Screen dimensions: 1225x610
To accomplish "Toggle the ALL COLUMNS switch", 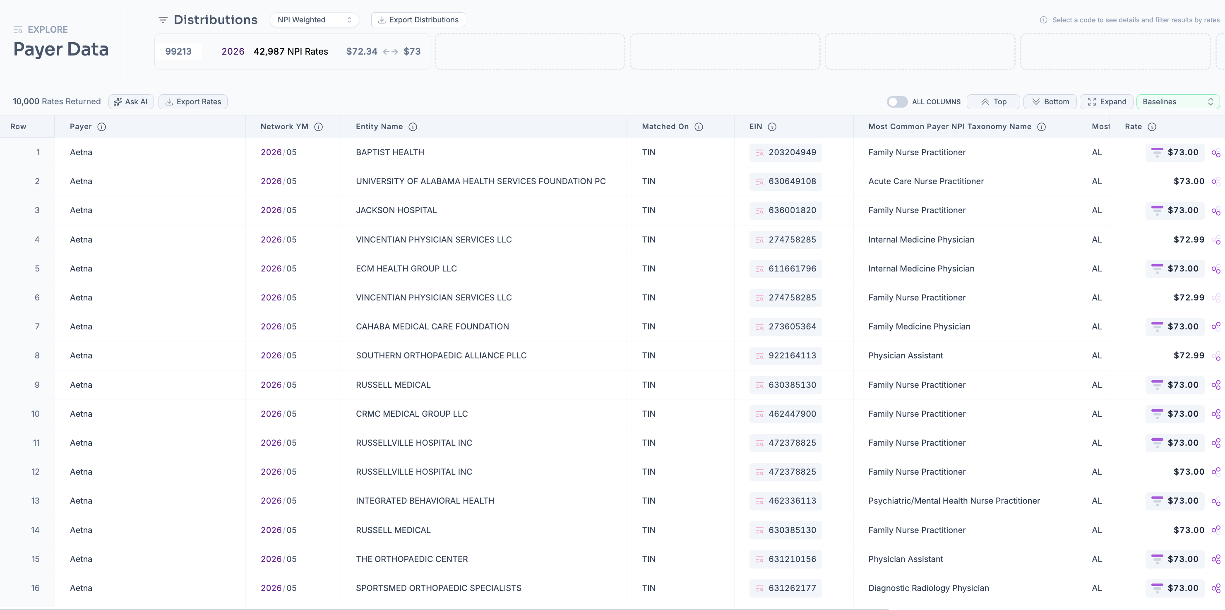I will pos(897,102).
